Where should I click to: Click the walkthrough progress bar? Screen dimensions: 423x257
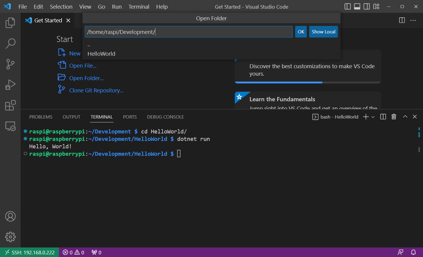click(x=308, y=82)
